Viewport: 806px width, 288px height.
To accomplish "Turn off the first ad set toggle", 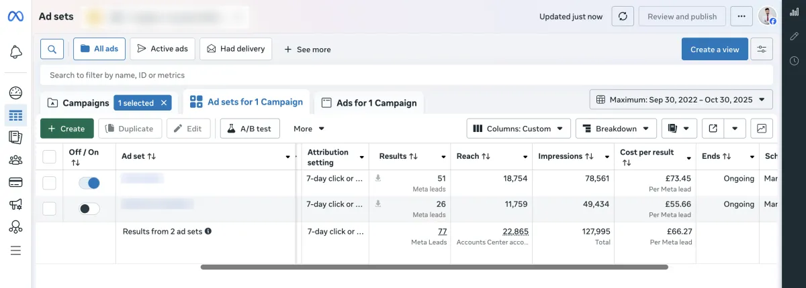I will 89,183.
